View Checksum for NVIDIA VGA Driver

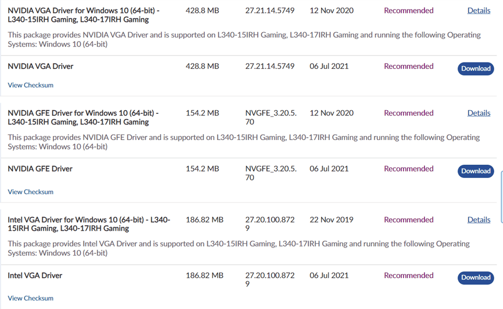point(31,85)
